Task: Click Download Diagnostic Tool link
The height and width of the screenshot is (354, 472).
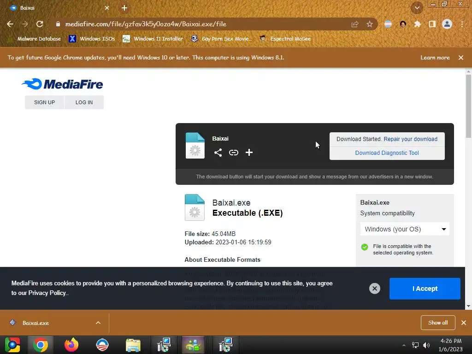Action: (x=387, y=153)
